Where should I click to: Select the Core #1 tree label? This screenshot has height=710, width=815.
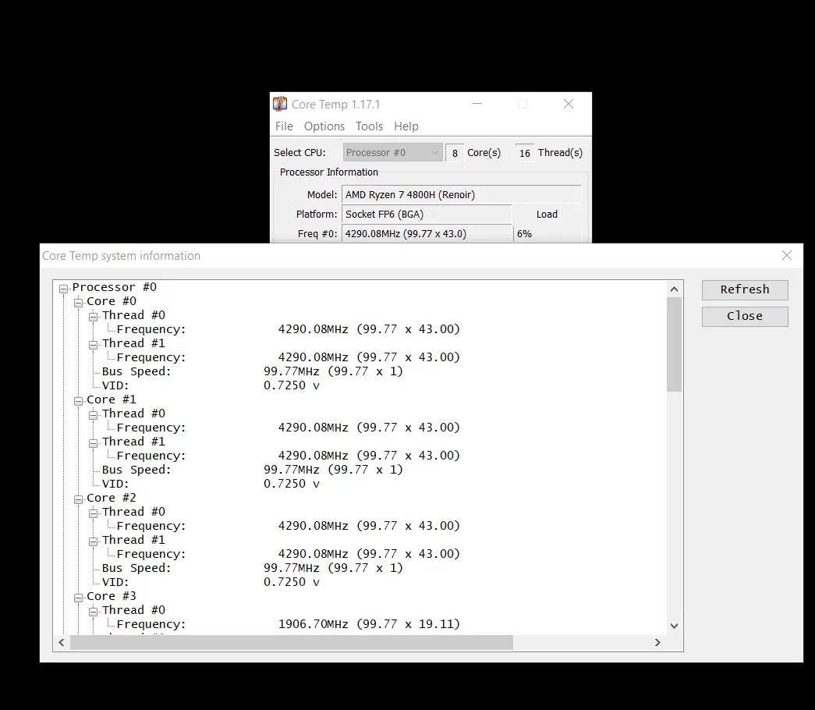point(112,399)
